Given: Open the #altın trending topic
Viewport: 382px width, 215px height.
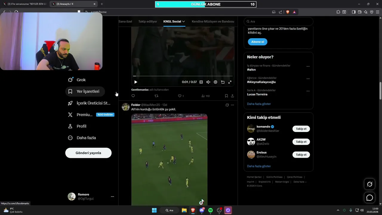Looking at the screenshot, I should (251, 70).
